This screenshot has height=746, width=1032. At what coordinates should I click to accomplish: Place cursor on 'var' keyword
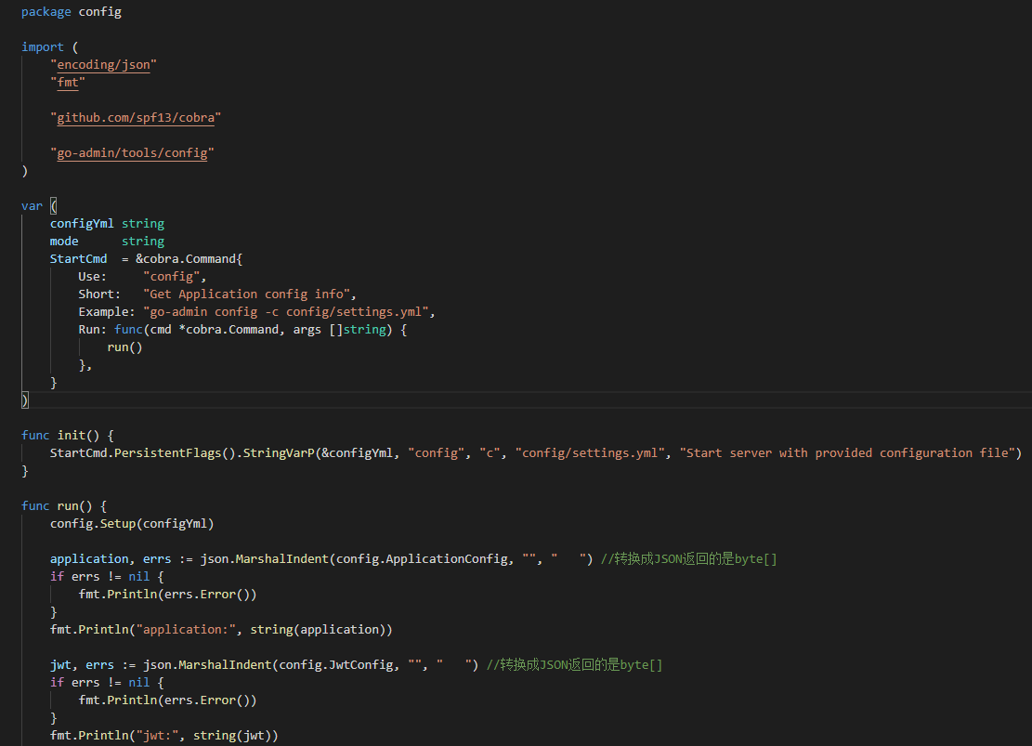coord(32,205)
